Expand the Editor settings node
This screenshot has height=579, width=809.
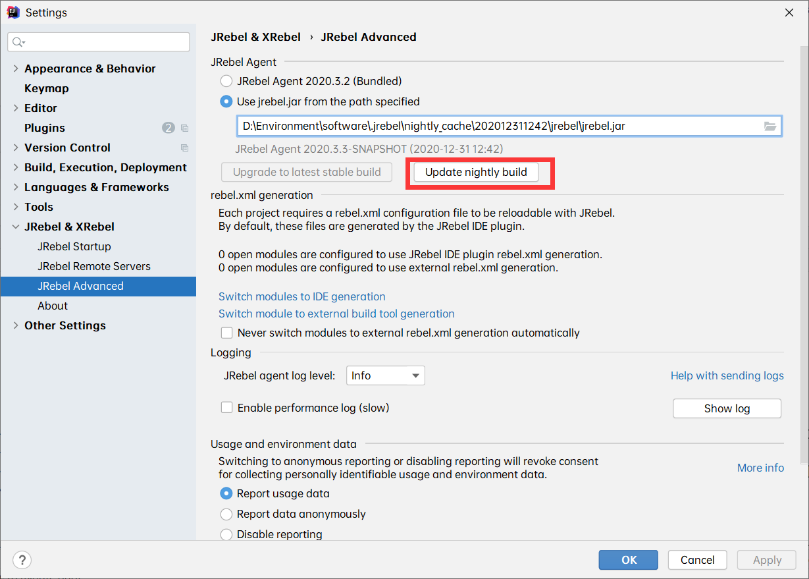pyautogui.click(x=16, y=108)
